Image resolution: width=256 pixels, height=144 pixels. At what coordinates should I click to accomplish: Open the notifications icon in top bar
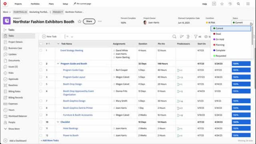(214, 4)
